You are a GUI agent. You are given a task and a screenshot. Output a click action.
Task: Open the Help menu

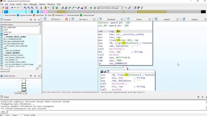pyautogui.click(x=59, y=4)
